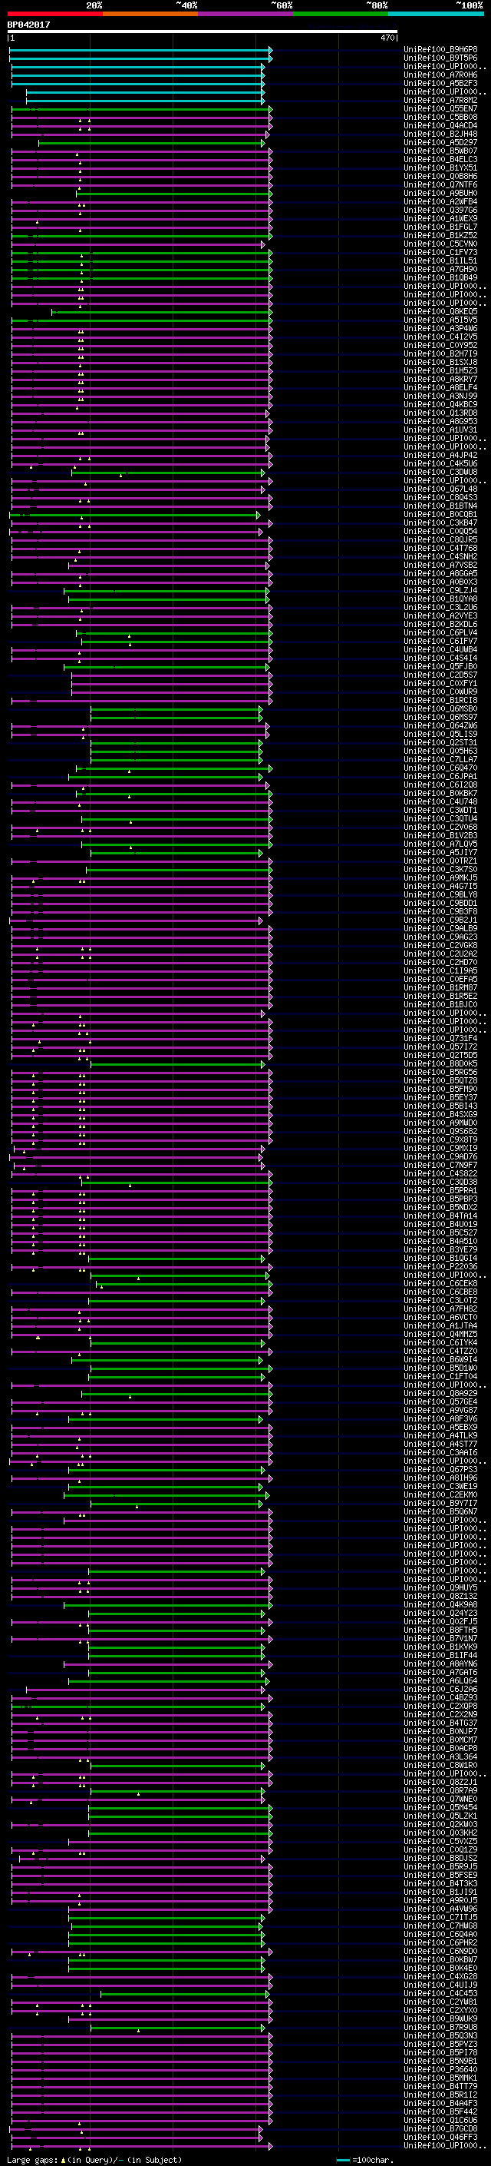
Task: Select hit UniRef100_Q8KEQ5
Action: pos(440,311)
